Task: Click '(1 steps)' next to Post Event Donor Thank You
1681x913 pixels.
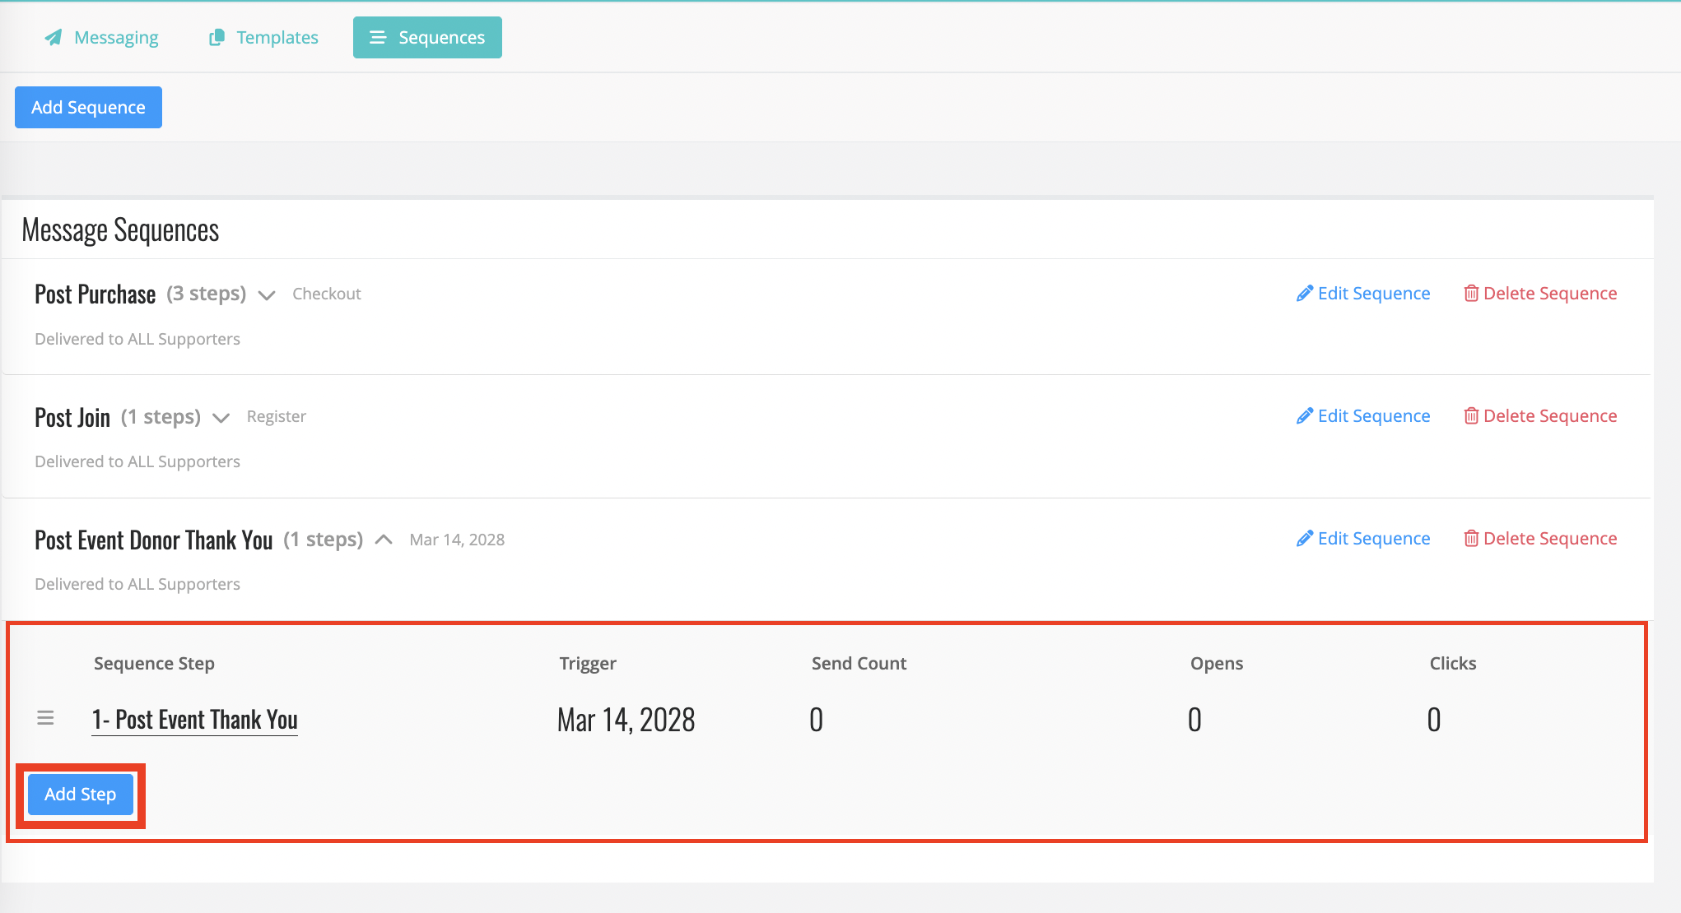Action: point(324,539)
